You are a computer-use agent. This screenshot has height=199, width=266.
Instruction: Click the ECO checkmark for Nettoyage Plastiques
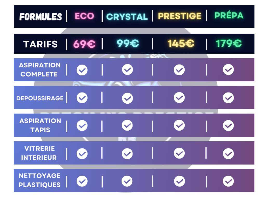(x=82, y=181)
